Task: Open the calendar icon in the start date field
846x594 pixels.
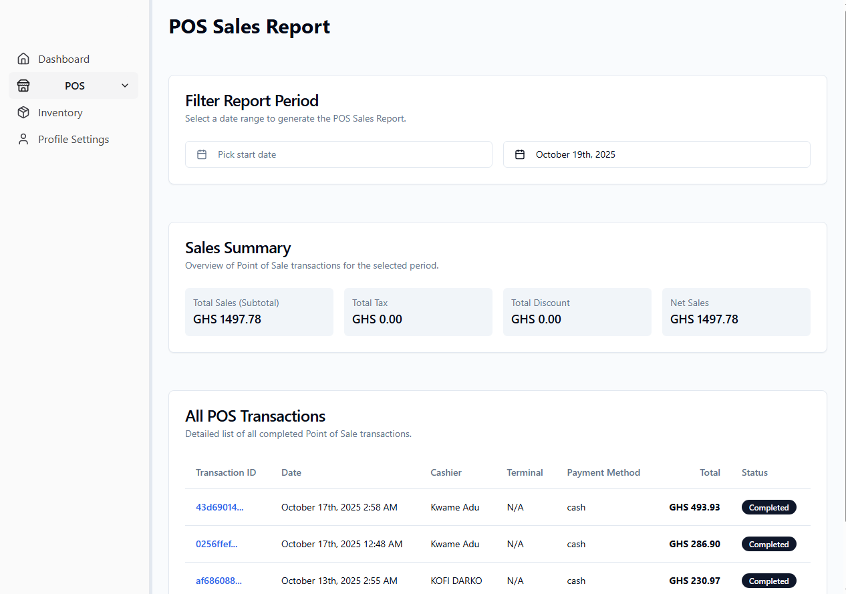Action: coord(202,154)
